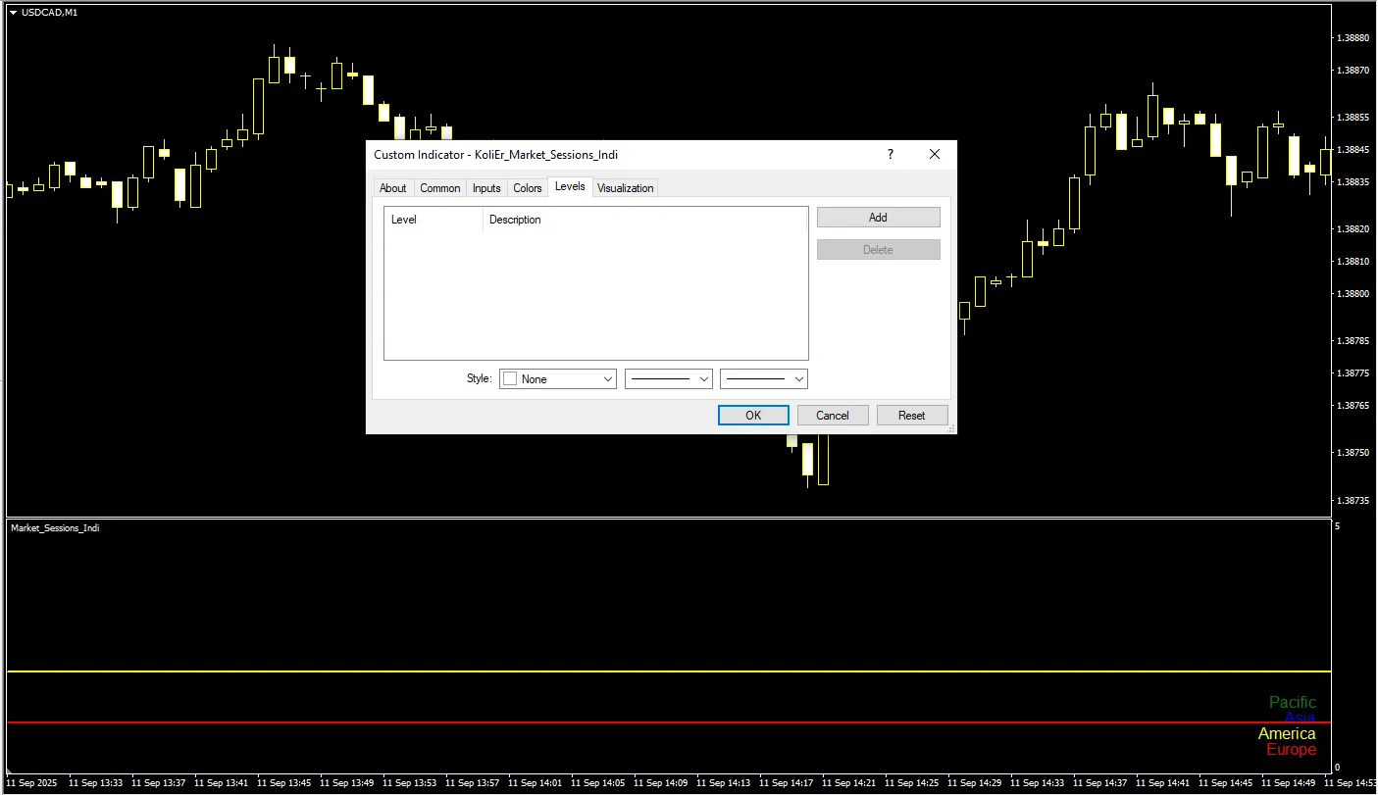Image resolution: width=1378 pixels, height=795 pixels.
Task: Click the Description column header
Action: tap(645, 220)
